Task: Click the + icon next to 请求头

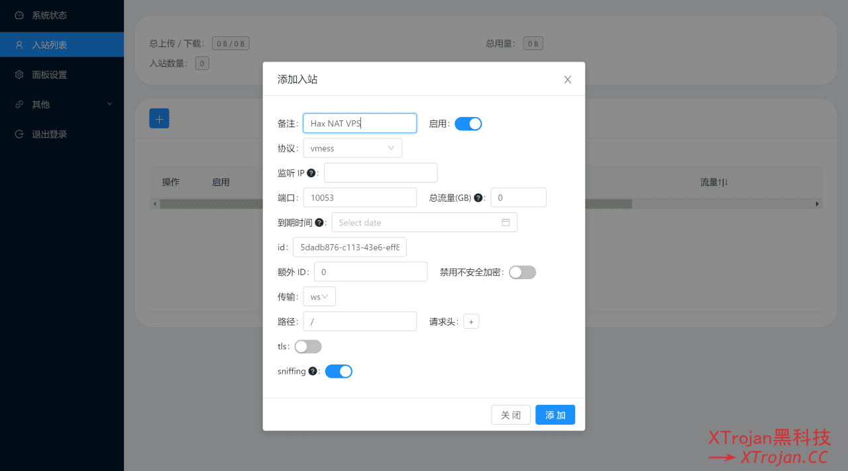Action: (x=470, y=321)
